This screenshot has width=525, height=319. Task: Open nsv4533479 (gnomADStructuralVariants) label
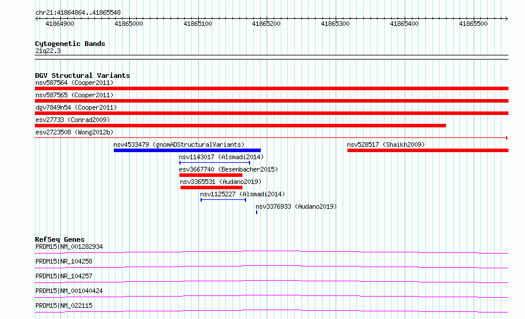(179, 144)
